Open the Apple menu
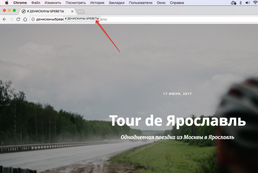Screen dimensions: 258x173 point(6,3)
